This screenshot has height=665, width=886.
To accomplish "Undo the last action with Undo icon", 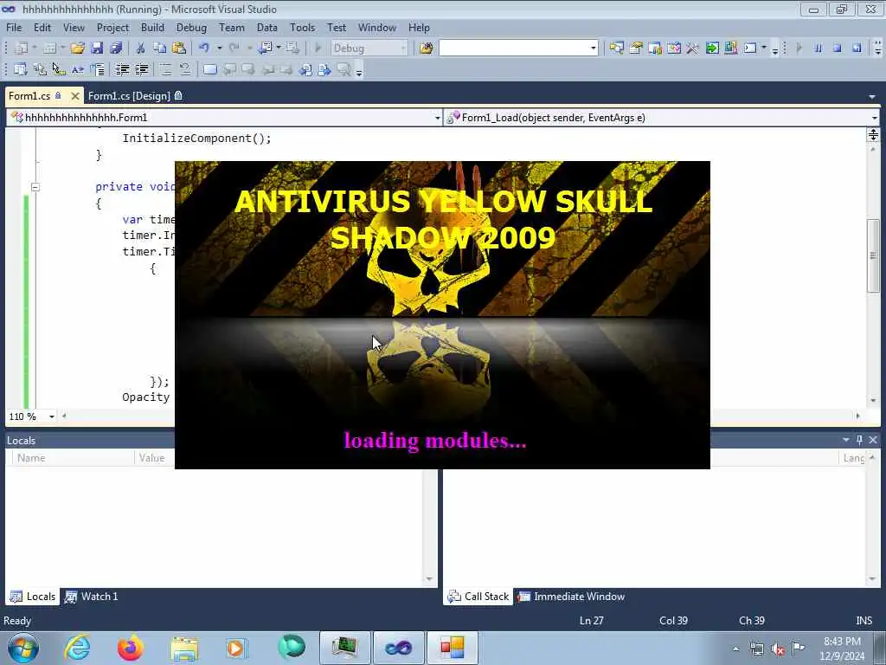I will (204, 48).
